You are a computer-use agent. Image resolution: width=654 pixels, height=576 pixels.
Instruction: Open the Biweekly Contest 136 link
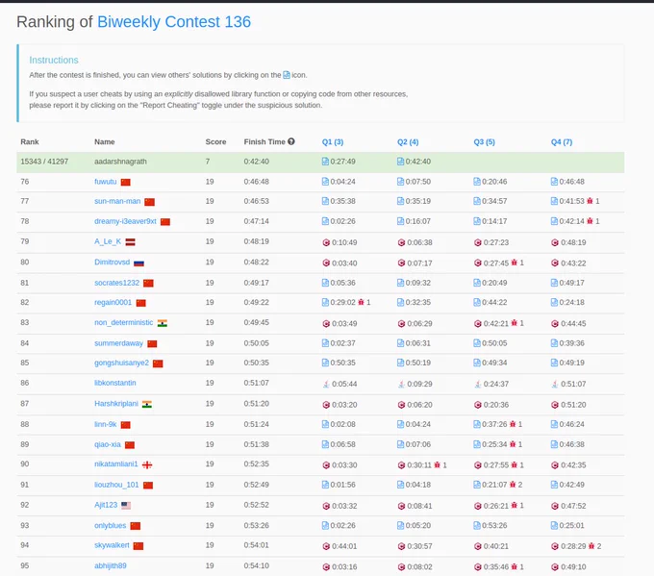tap(174, 22)
